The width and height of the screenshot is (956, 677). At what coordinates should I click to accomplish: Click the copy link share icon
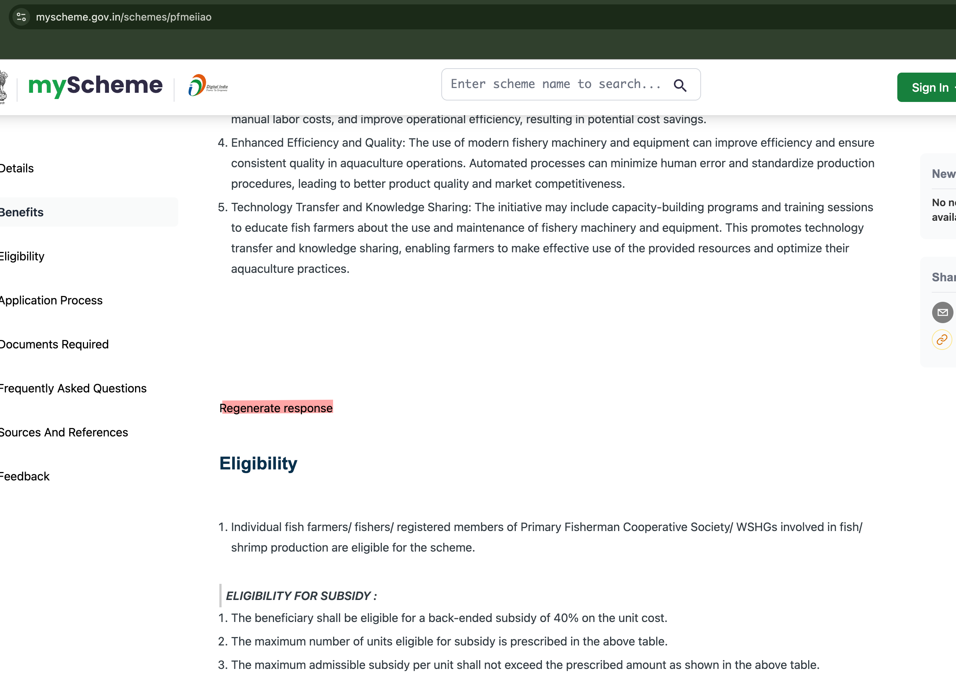pos(941,340)
